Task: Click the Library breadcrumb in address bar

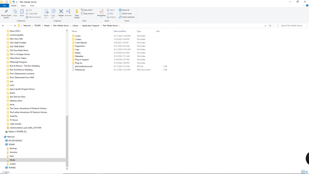Action: click(x=75, y=26)
